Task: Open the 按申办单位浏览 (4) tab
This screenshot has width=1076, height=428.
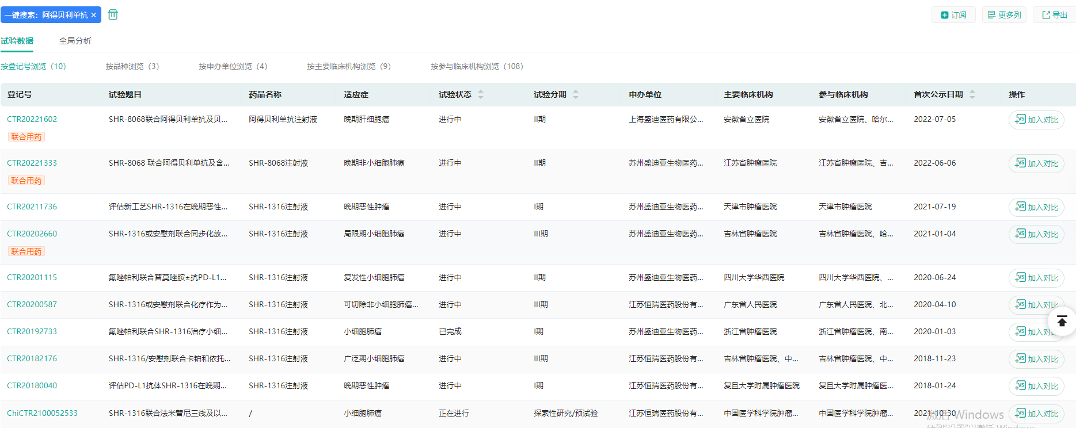Action: (x=233, y=66)
